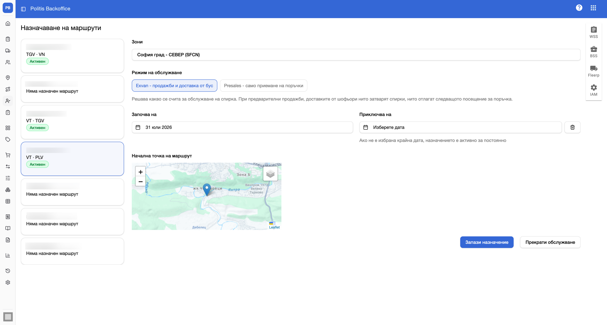Zoom in on the map

point(140,172)
